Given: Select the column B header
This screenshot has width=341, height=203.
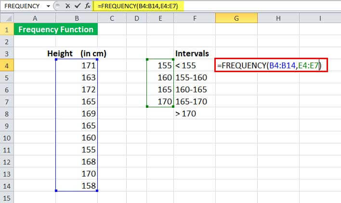Looking at the screenshot, I should (77, 18).
